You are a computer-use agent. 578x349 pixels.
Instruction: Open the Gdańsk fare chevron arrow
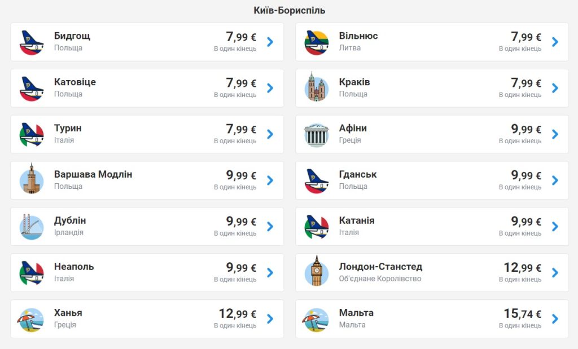tap(555, 180)
